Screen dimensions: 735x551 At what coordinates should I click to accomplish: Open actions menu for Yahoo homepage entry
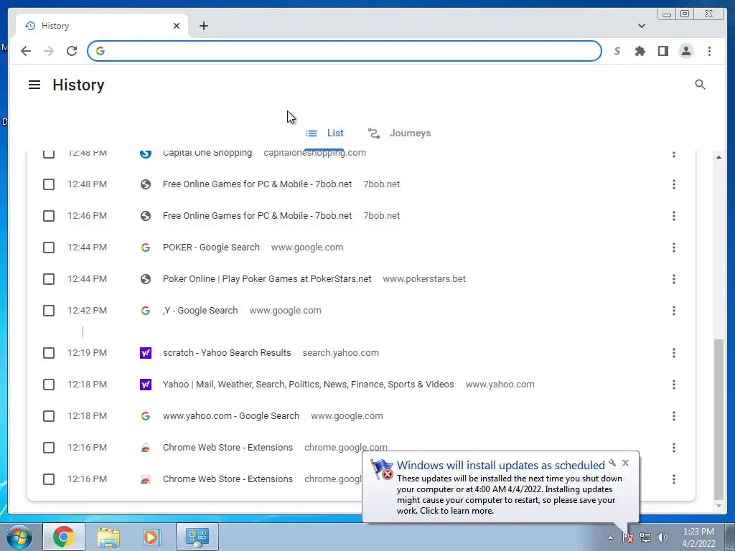(673, 385)
